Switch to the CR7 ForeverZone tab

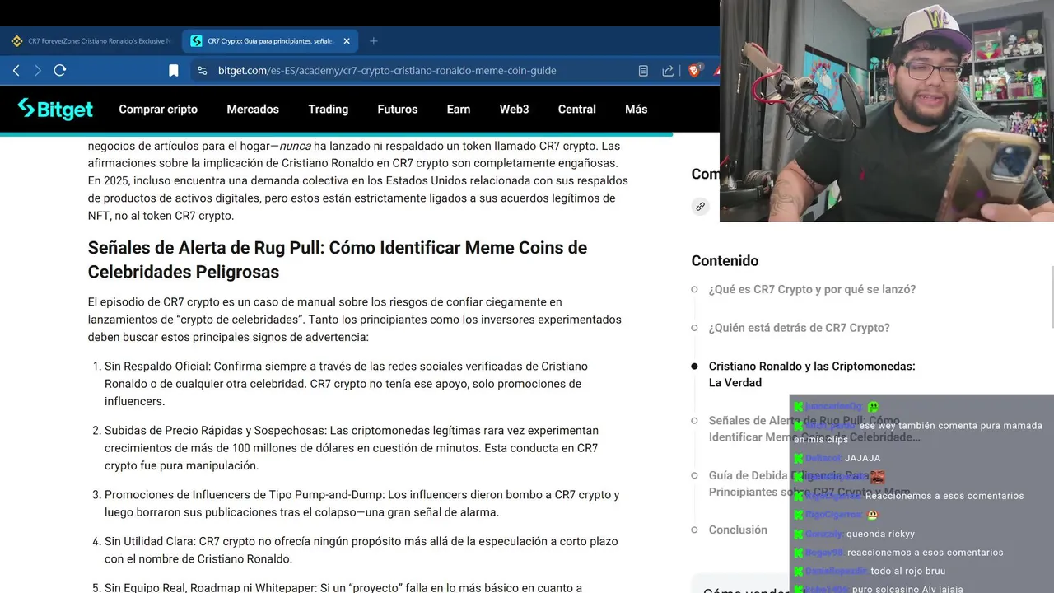pyautogui.click(x=91, y=41)
